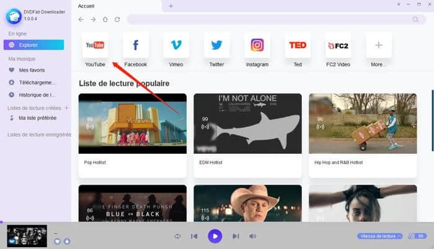Open the Hip Hop and R&B Hotlist thumbnail
This screenshot has height=249, width=434.
(x=363, y=124)
